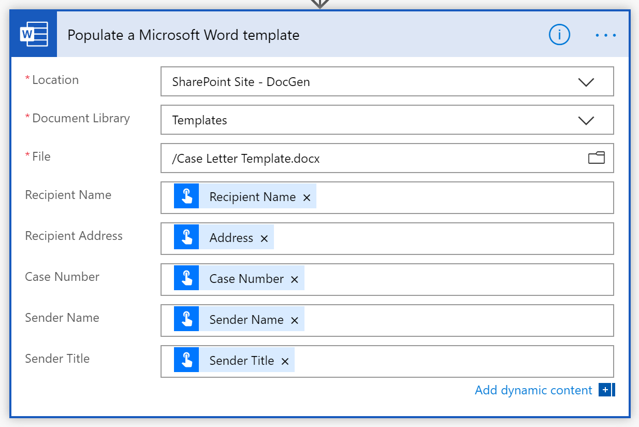
Task: Select the Sender Title token label
Action: [x=242, y=361]
